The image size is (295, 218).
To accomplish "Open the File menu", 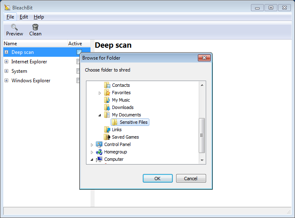I will (x=10, y=17).
